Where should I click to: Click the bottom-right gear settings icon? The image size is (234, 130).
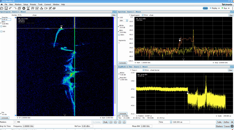(x=232, y=126)
